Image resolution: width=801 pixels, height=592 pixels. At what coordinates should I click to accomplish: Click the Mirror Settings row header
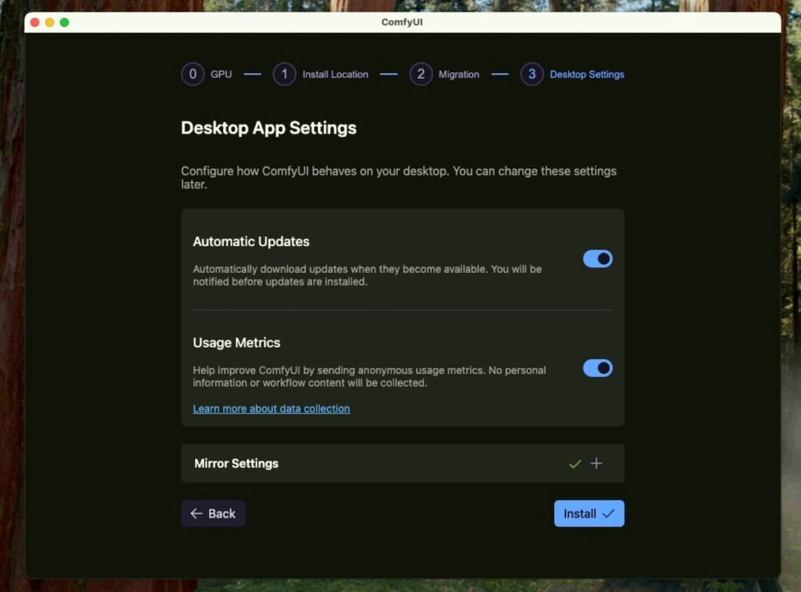point(236,463)
